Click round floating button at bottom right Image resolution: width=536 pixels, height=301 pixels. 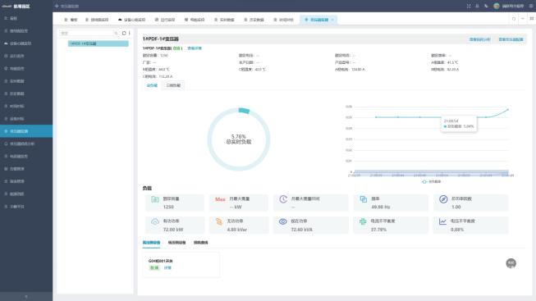click(511, 263)
